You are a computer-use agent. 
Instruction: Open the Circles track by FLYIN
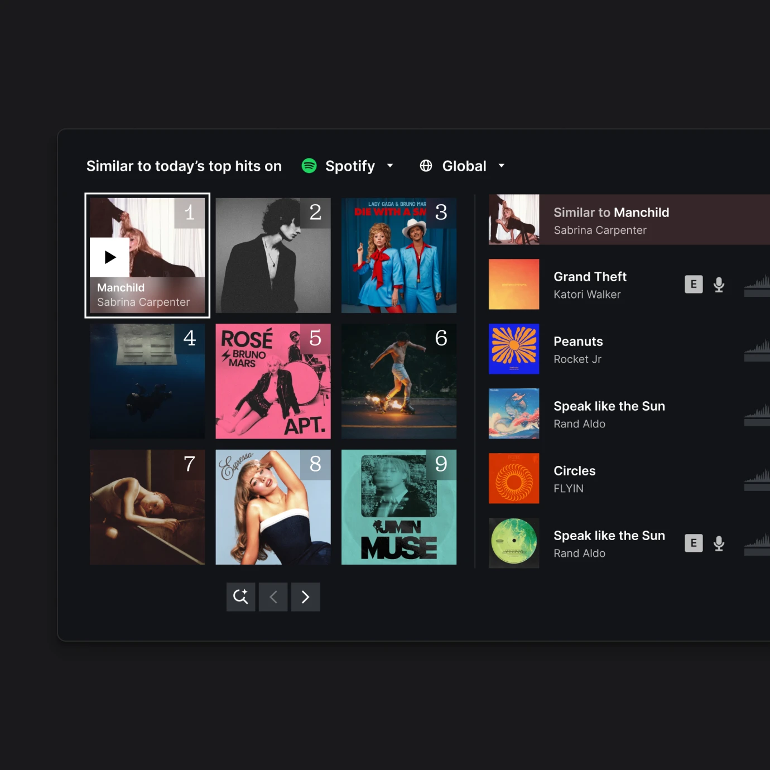[629, 479]
